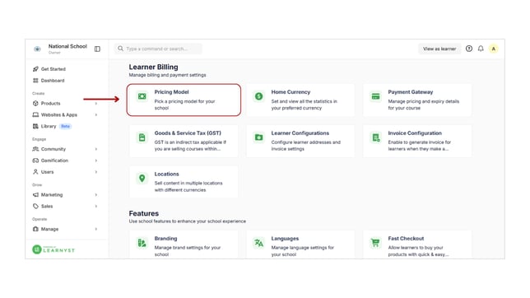Expand the Community chevron
The height and width of the screenshot is (298, 530).
click(96, 149)
